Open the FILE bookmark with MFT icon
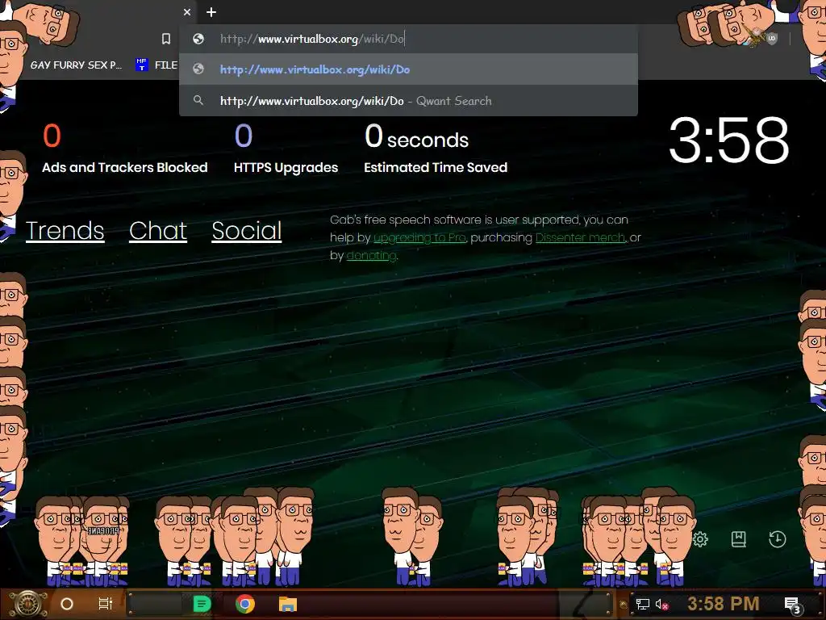 point(156,65)
